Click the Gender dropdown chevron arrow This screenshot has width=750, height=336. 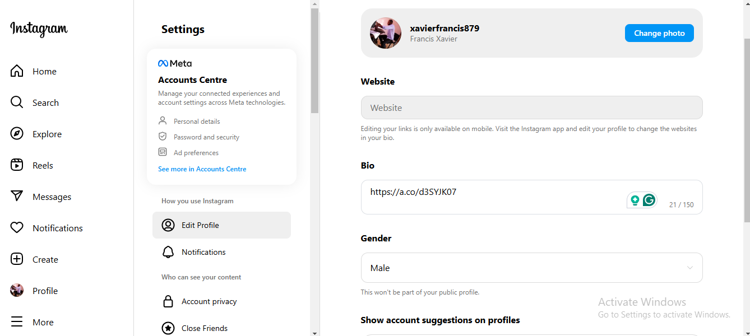point(690,268)
